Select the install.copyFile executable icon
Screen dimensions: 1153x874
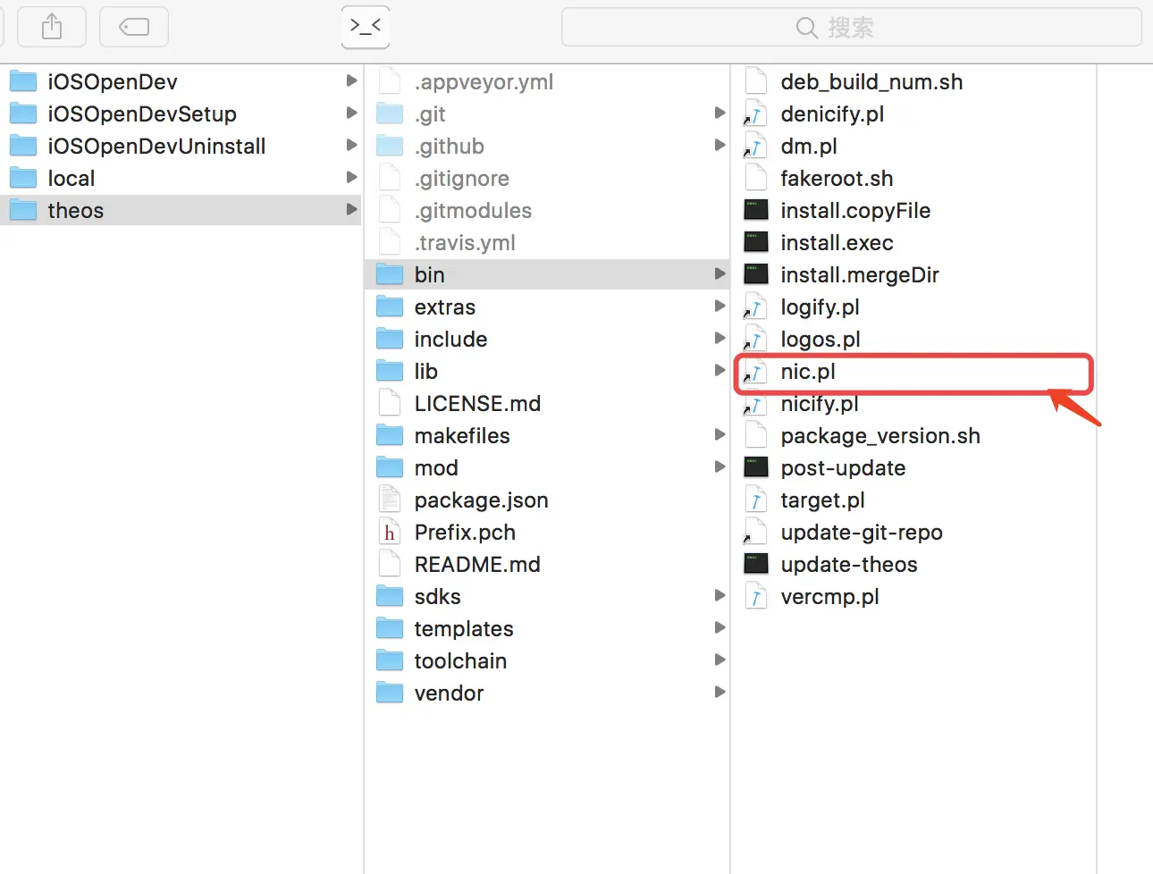point(756,210)
